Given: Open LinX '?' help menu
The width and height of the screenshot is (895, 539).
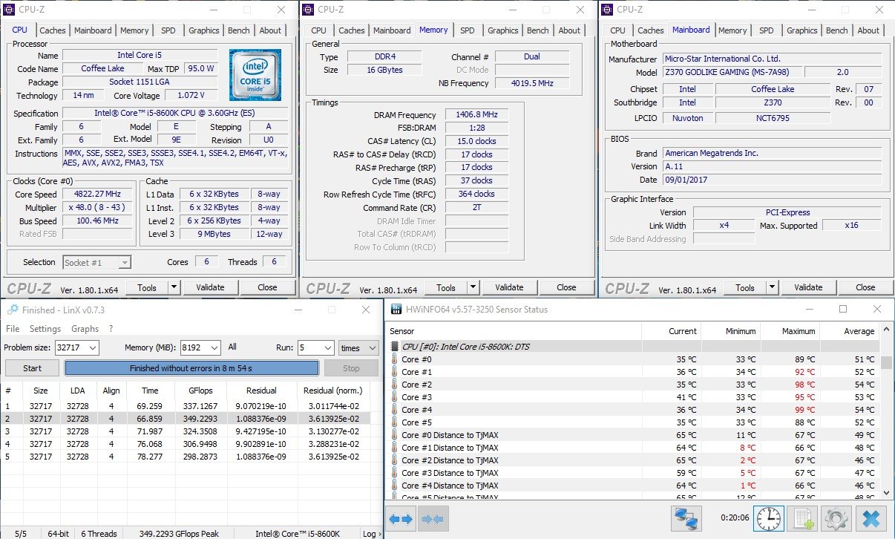Looking at the screenshot, I should click(x=111, y=329).
